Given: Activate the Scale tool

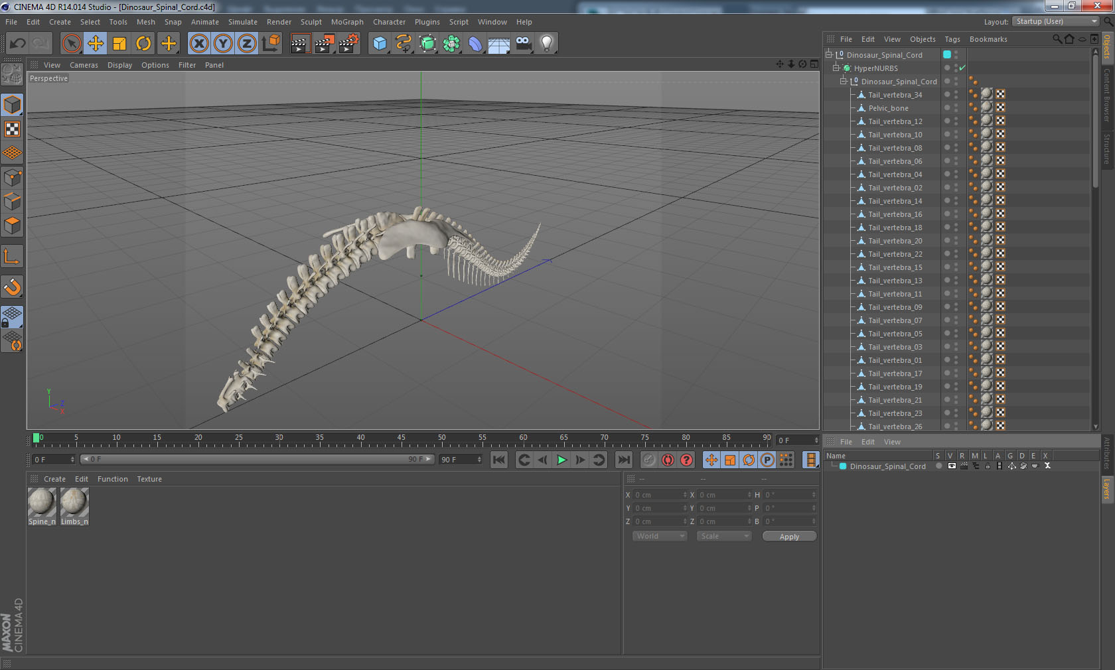Looking at the screenshot, I should tap(119, 44).
